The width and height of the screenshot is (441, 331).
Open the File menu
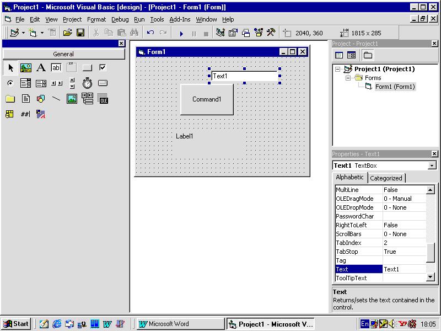tap(20, 19)
